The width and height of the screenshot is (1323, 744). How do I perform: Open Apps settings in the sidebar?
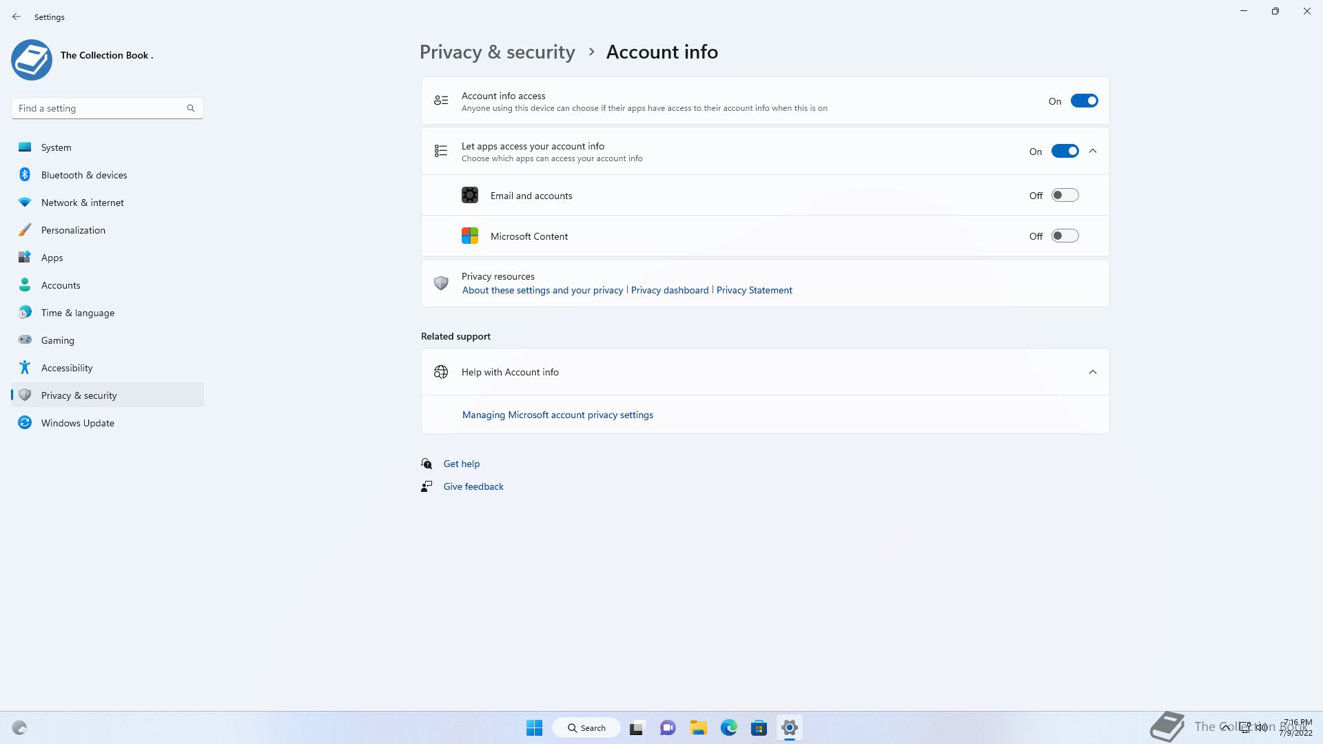click(x=107, y=258)
